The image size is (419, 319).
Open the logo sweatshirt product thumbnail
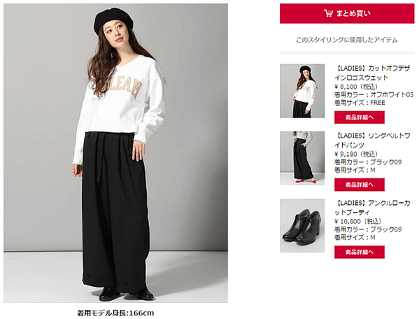[302, 91]
